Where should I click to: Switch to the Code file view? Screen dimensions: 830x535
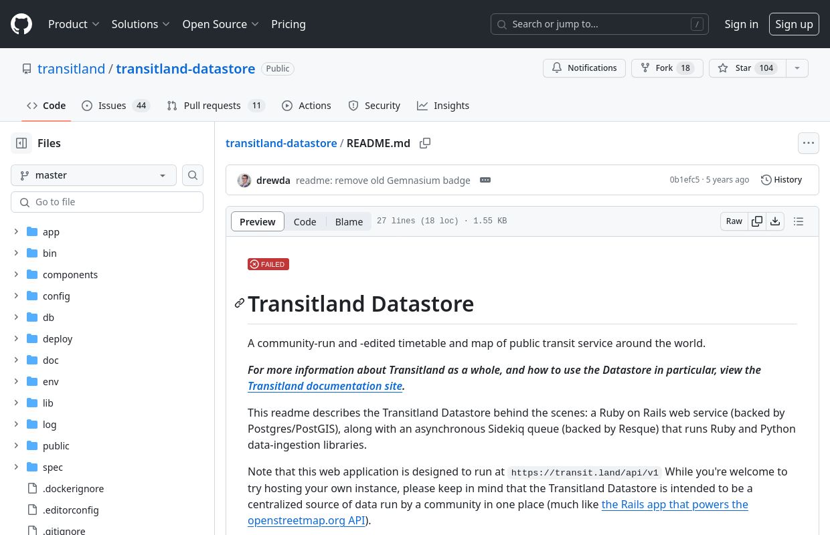tap(305, 222)
